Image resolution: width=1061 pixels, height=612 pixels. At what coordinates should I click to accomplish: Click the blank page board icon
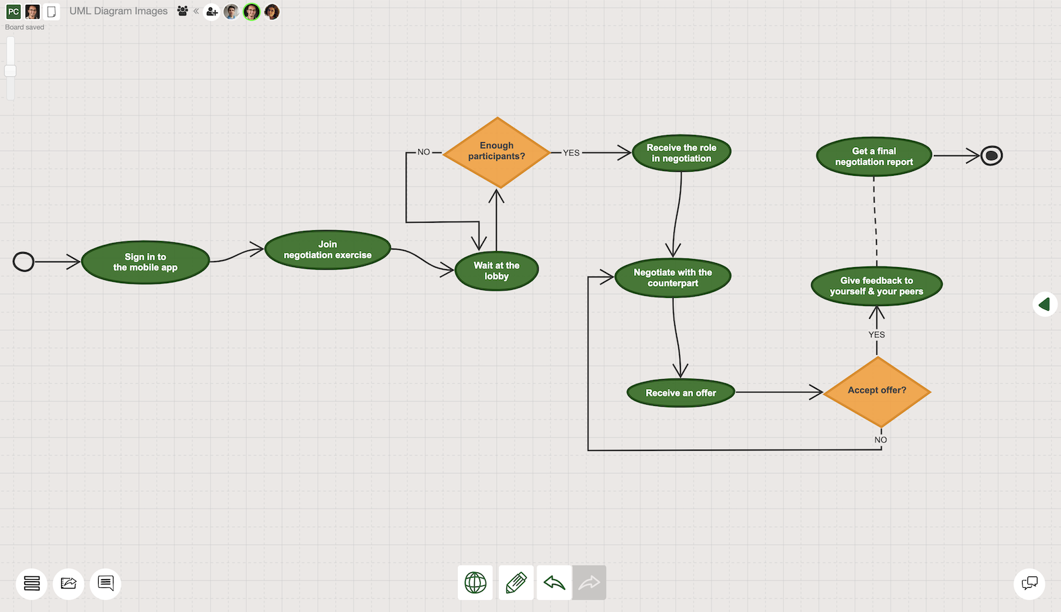pyautogui.click(x=51, y=11)
